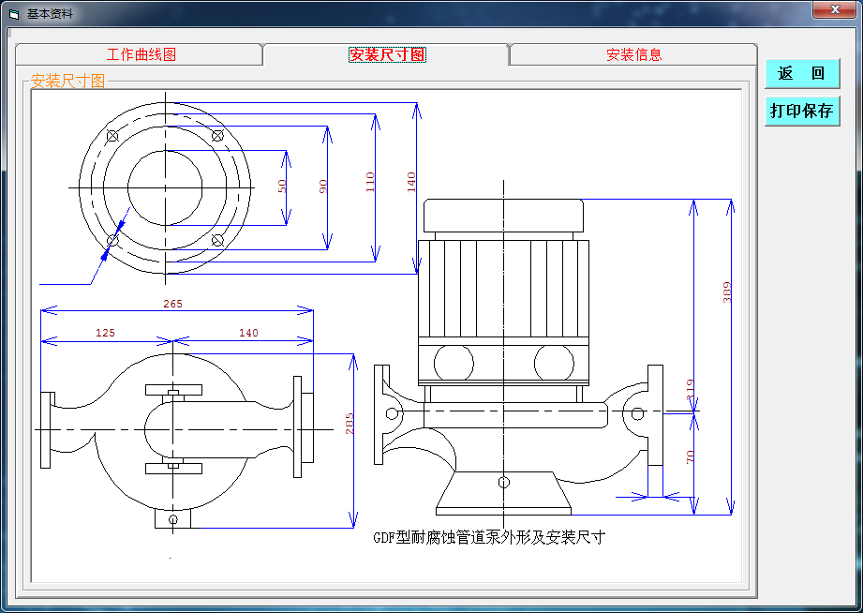The height and width of the screenshot is (613, 863).
Task: Click the 基本资料 window title text
Action: coord(50,14)
